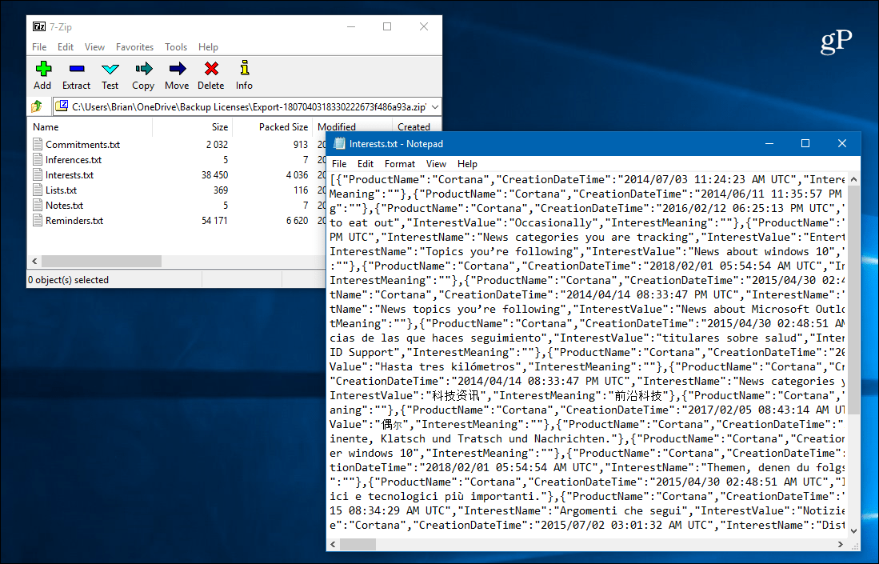Sort files by the Created column
Viewport: 879px width, 564px height.
point(414,127)
